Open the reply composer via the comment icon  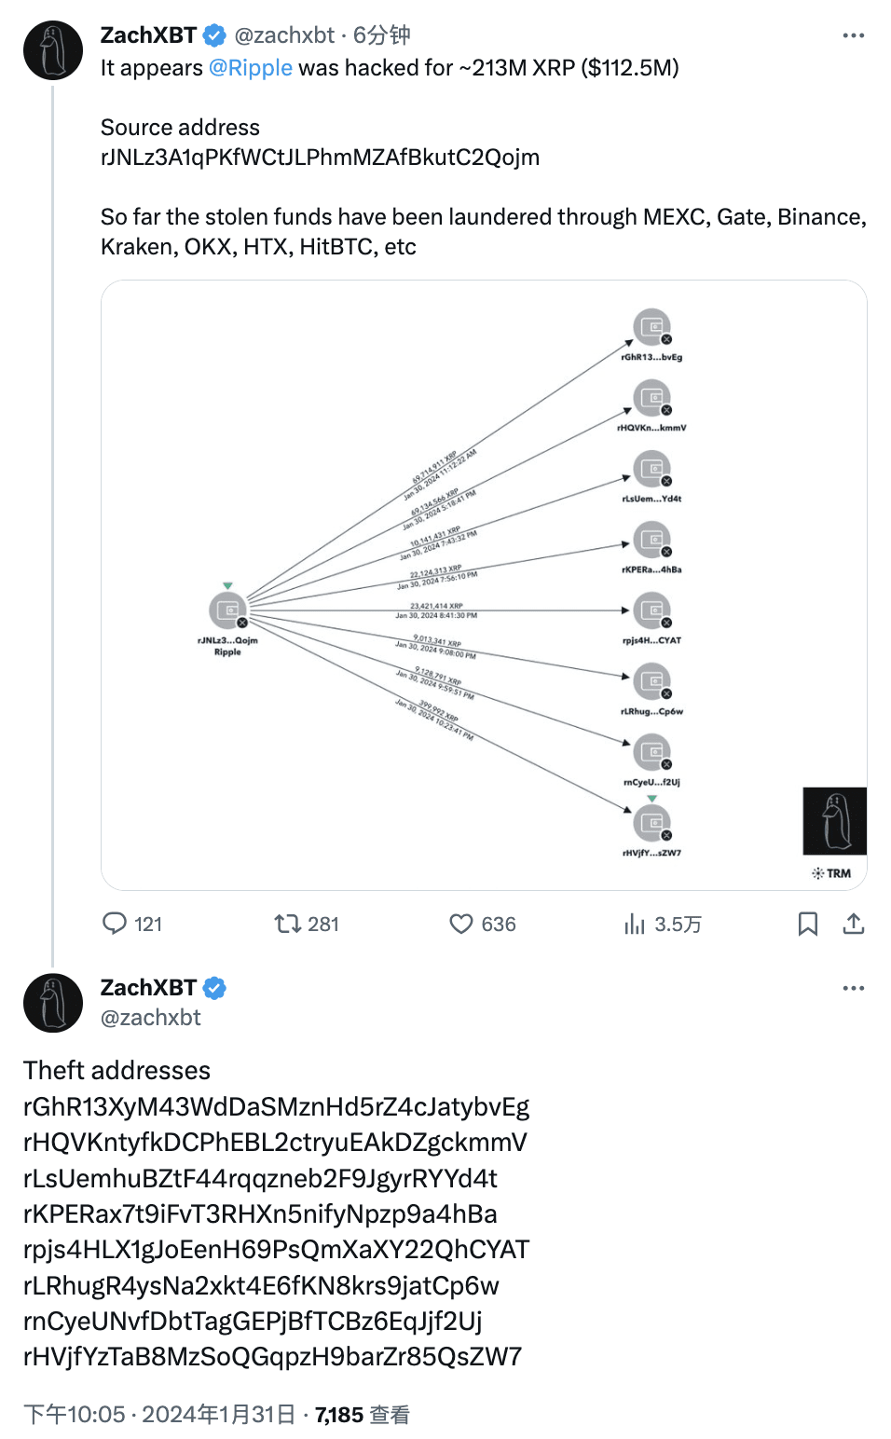pyautogui.click(x=116, y=924)
